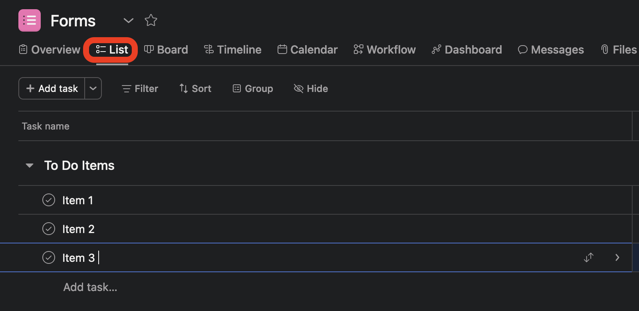The width and height of the screenshot is (639, 311).
Task: Open the Hide fields menu
Action: 311,88
